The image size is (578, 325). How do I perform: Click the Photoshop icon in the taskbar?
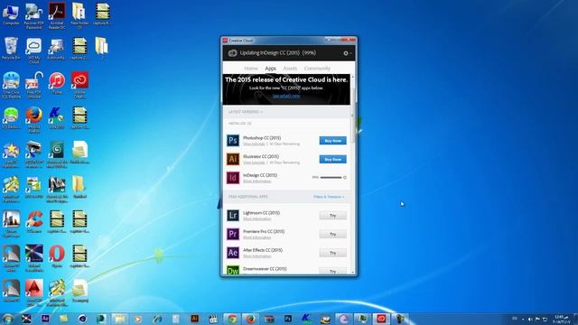coord(288,319)
